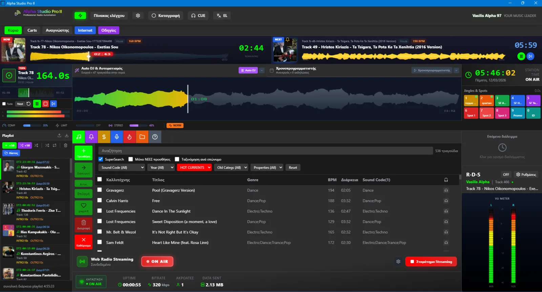Select the Gravagerz row checkbox
Viewport: 542px width, 292px height.
(100, 190)
